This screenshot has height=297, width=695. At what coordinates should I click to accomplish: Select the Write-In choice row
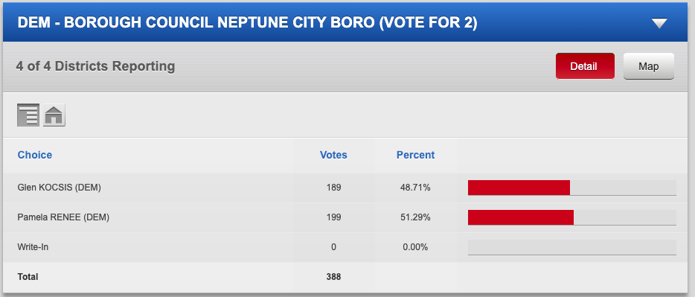pos(347,247)
